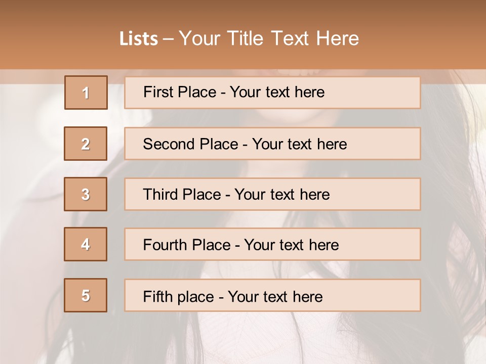Click the number 2 box
This screenshot has height=364, width=486.
(86, 144)
